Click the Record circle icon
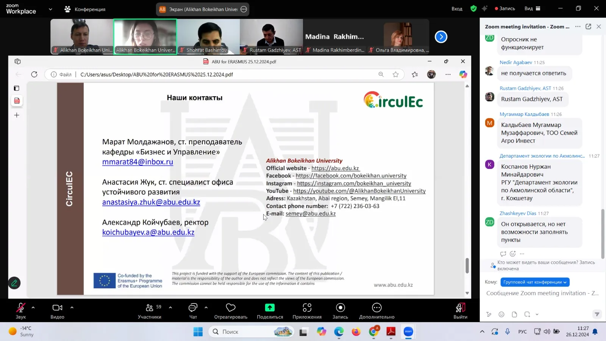This screenshot has height=341, width=606. pos(340,308)
